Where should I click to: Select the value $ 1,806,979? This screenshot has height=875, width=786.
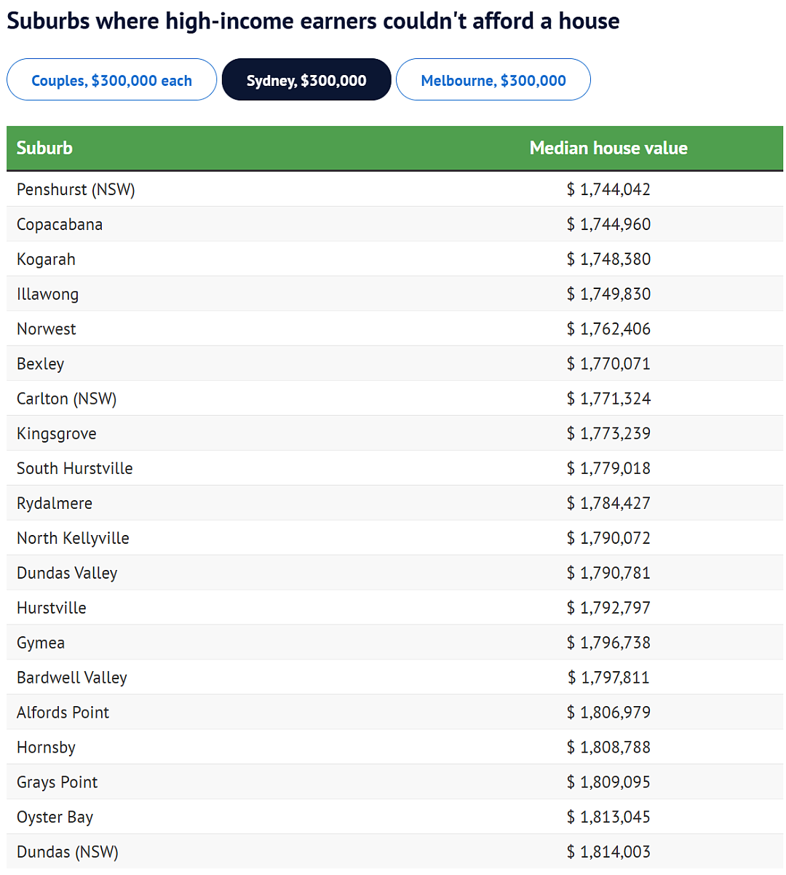tap(608, 713)
